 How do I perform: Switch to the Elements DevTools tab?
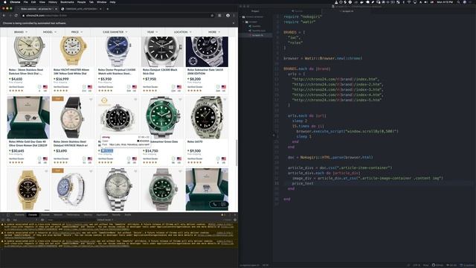tap(19, 215)
